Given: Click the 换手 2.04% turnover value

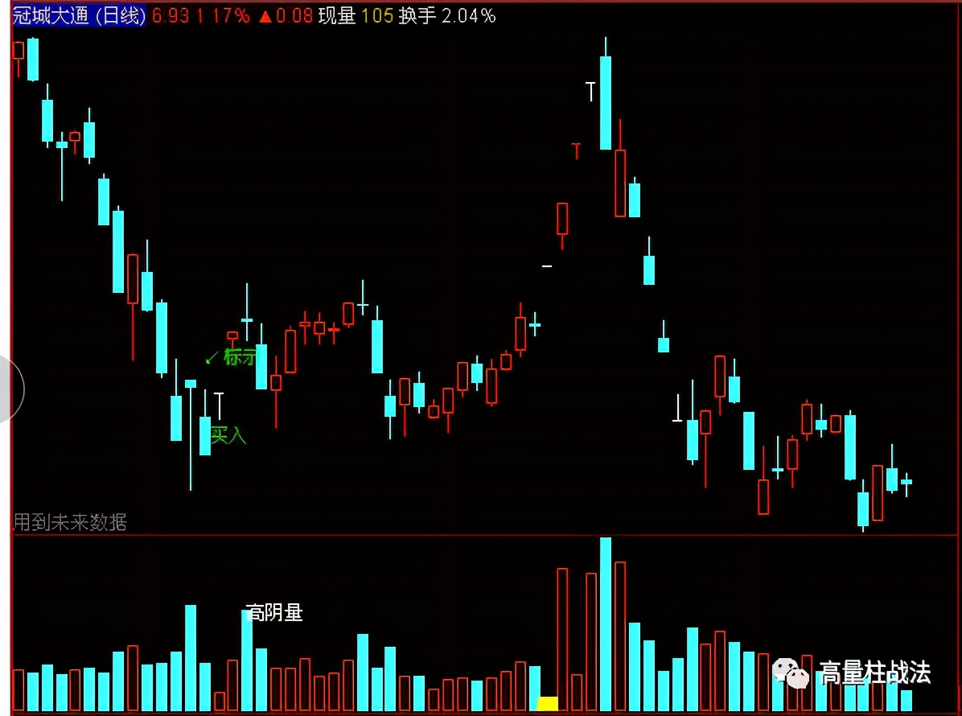Looking at the screenshot, I should [x=447, y=15].
